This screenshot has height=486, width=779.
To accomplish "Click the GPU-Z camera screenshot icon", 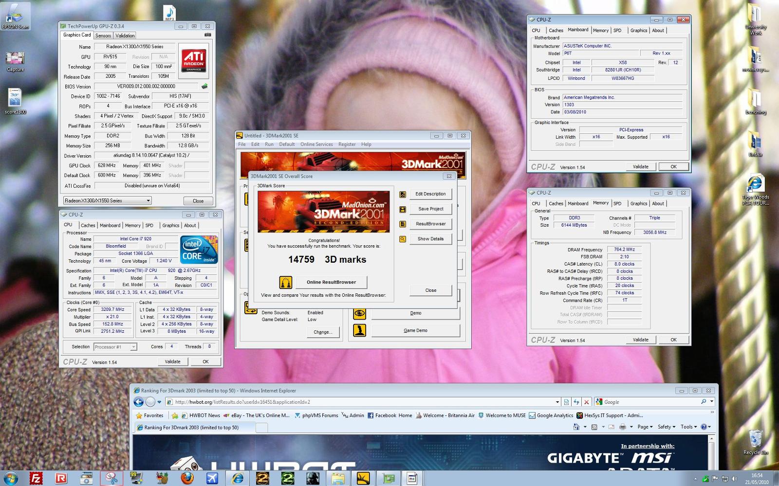I will [x=208, y=35].
